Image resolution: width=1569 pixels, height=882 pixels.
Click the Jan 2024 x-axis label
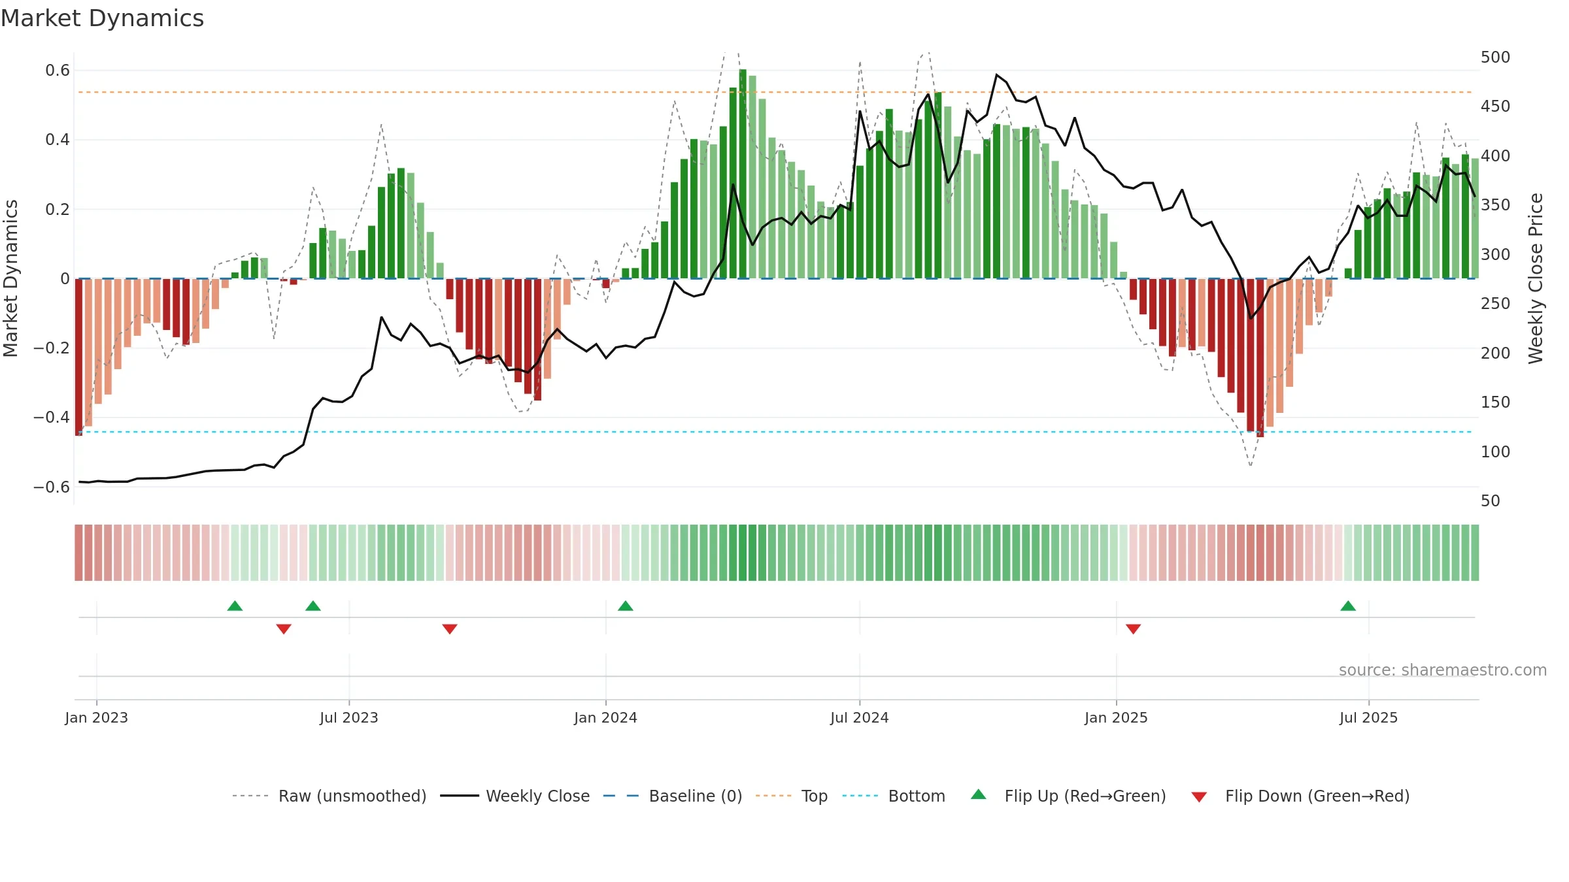[x=606, y=717]
